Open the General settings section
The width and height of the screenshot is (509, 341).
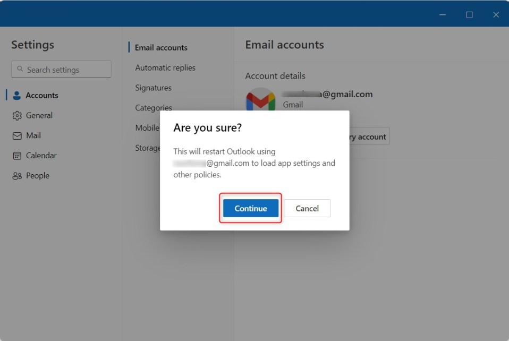pos(39,115)
